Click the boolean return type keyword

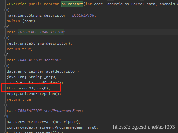pyautogui.click(x=51, y=4)
